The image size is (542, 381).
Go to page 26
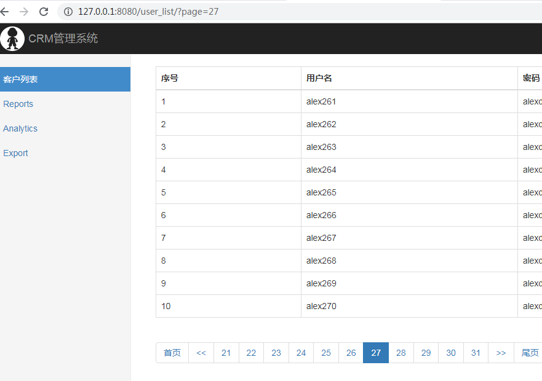pyautogui.click(x=351, y=353)
